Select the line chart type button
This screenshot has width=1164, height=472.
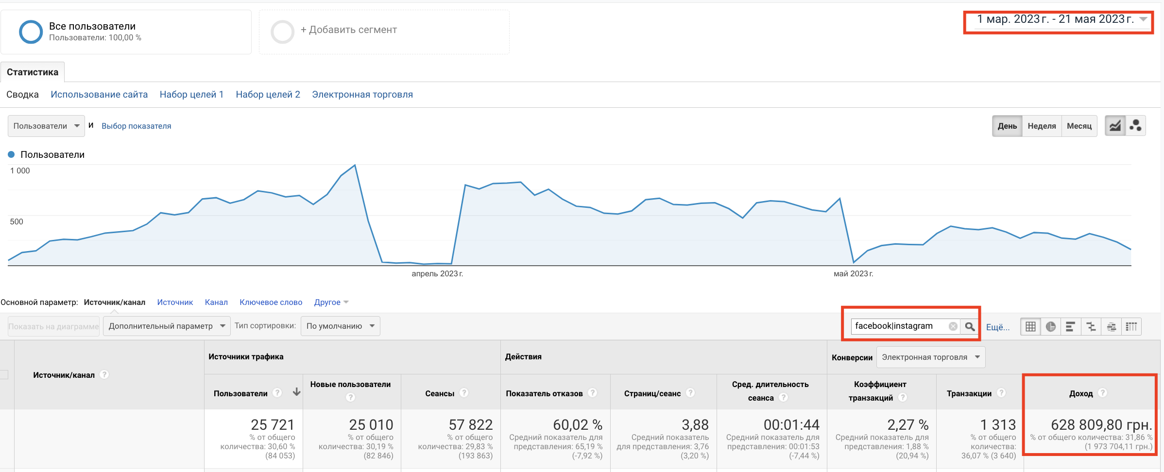1115,126
